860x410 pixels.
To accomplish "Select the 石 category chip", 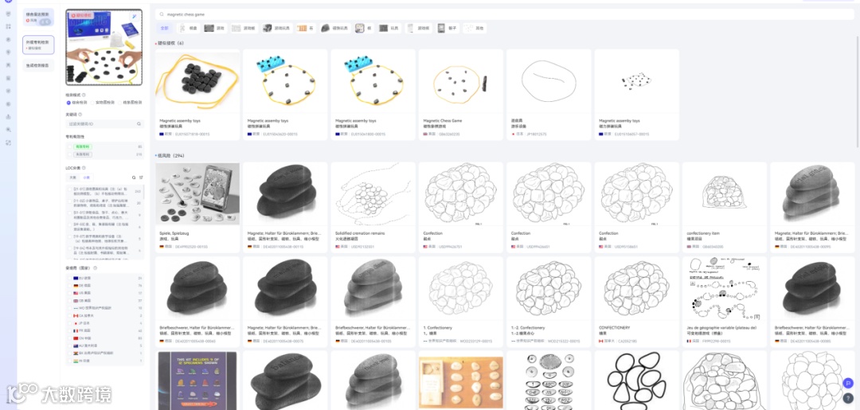I will click(x=306, y=28).
